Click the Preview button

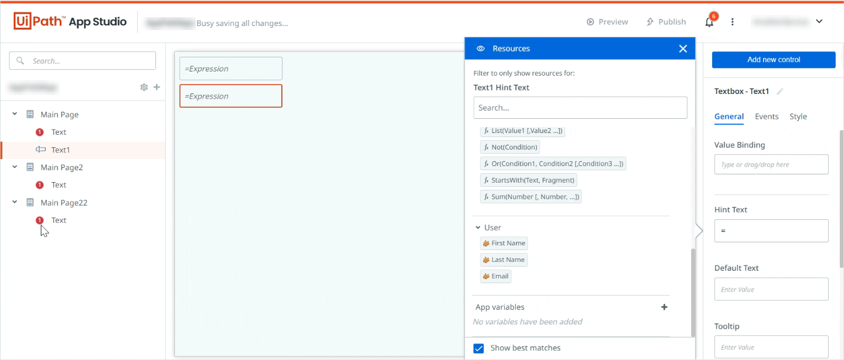click(607, 22)
